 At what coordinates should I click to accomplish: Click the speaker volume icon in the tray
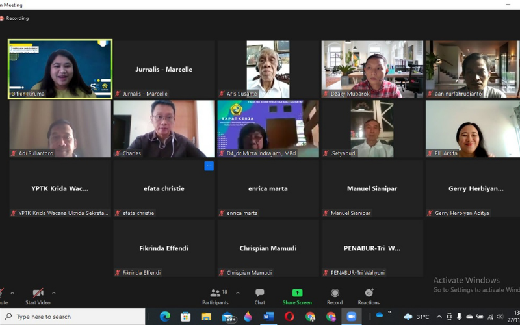(x=500, y=317)
